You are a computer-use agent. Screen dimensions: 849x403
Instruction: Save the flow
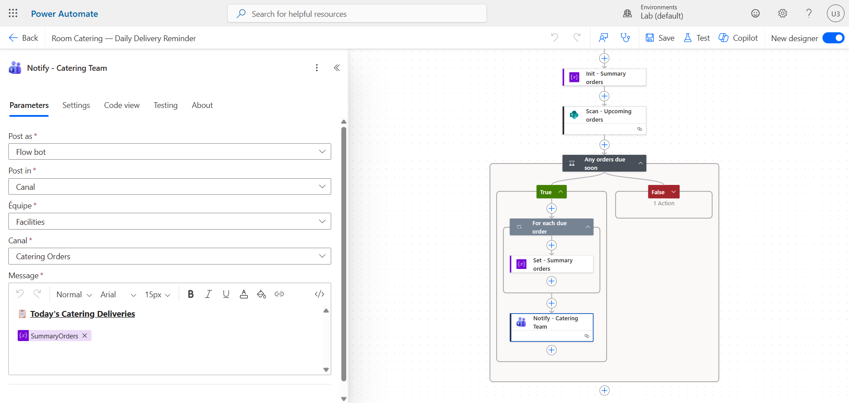pyautogui.click(x=660, y=38)
